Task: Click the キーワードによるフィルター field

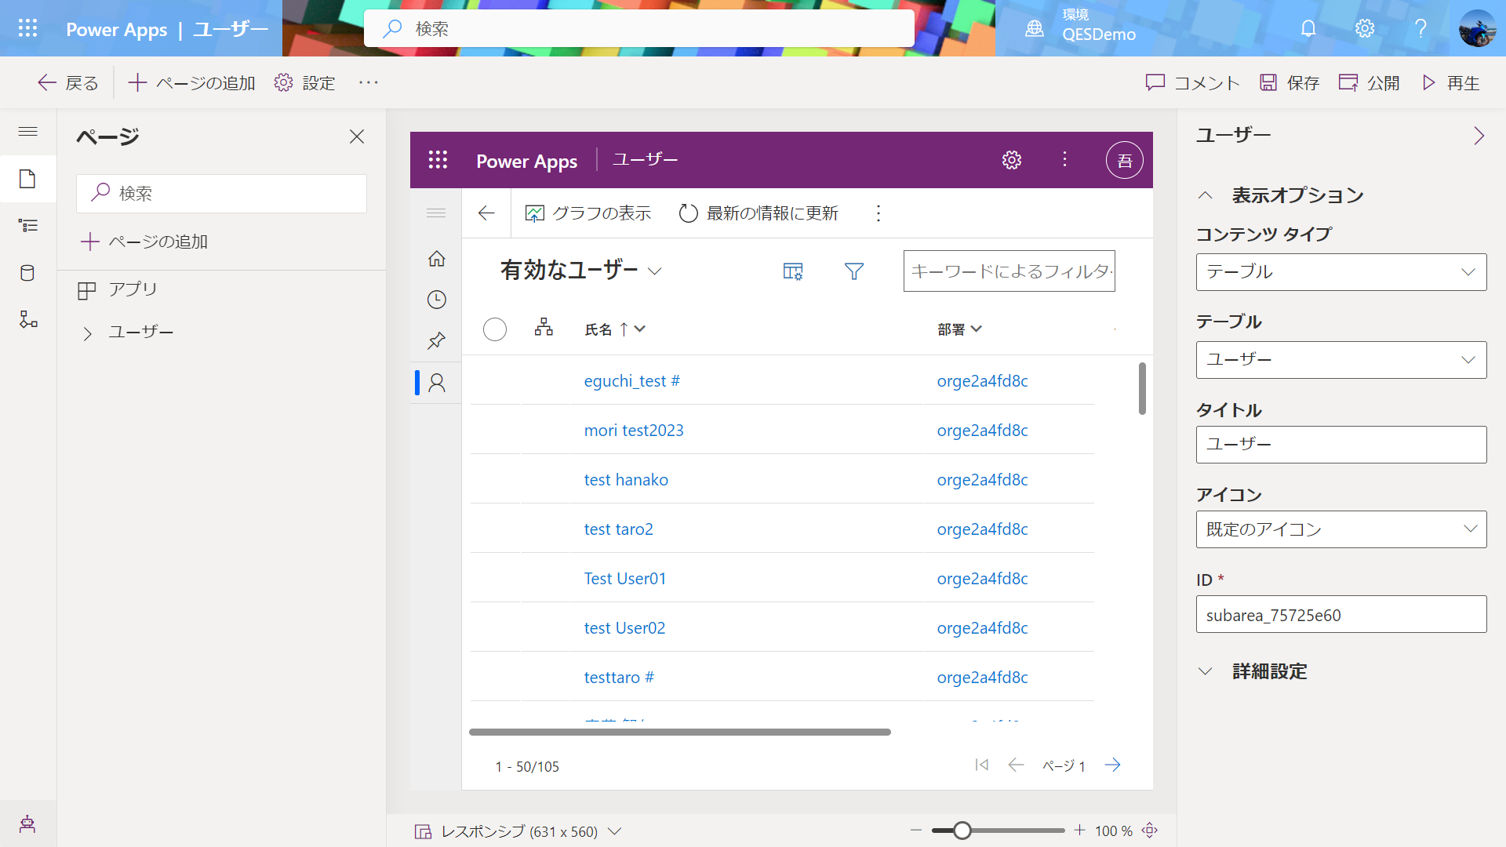Action: [1009, 271]
